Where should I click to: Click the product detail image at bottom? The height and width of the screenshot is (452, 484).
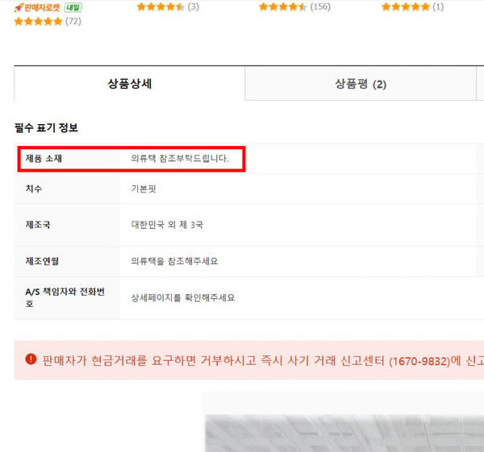tap(344, 433)
